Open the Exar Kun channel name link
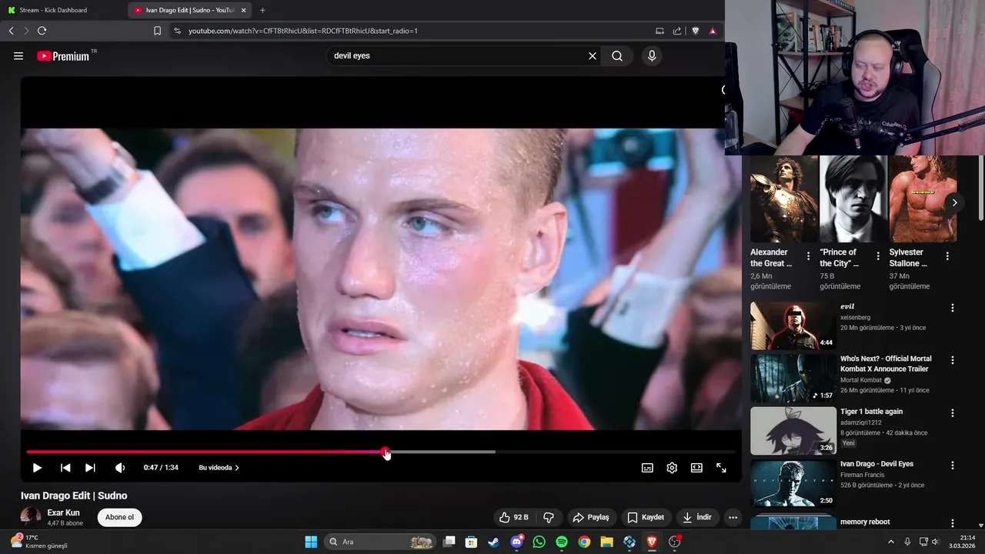 pos(63,512)
